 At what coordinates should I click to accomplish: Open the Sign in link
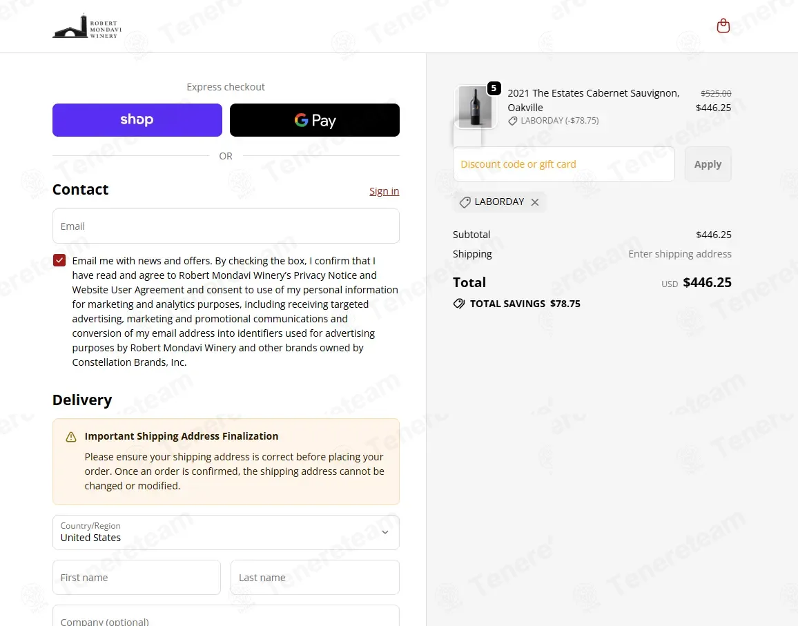[385, 191]
